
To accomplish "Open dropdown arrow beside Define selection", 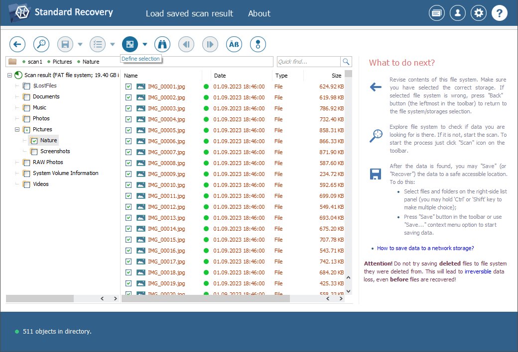I will click(x=145, y=44).
